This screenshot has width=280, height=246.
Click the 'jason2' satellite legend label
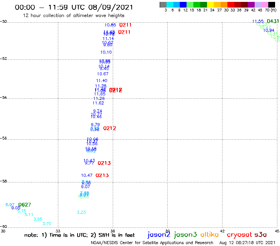tap(159, 235)
